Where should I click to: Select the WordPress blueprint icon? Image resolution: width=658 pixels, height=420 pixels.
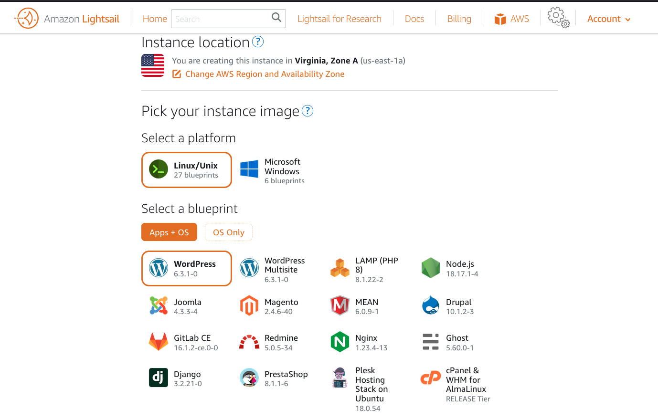pos(159,268)
